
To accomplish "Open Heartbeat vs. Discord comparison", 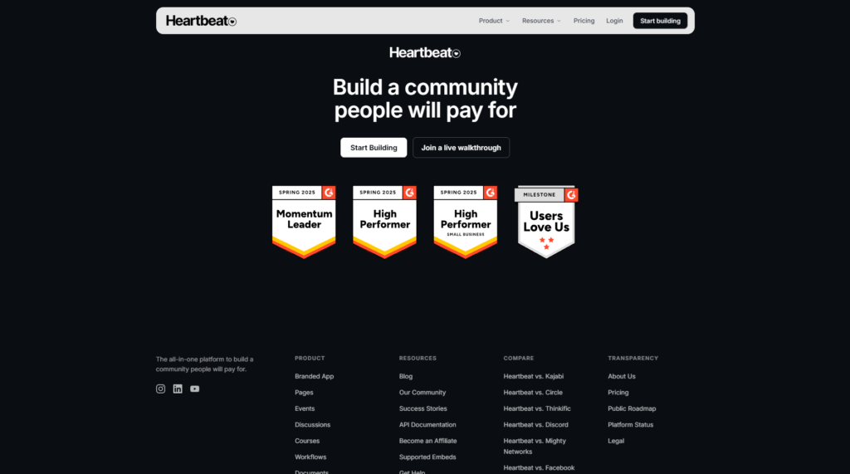I will click(535, 425).
